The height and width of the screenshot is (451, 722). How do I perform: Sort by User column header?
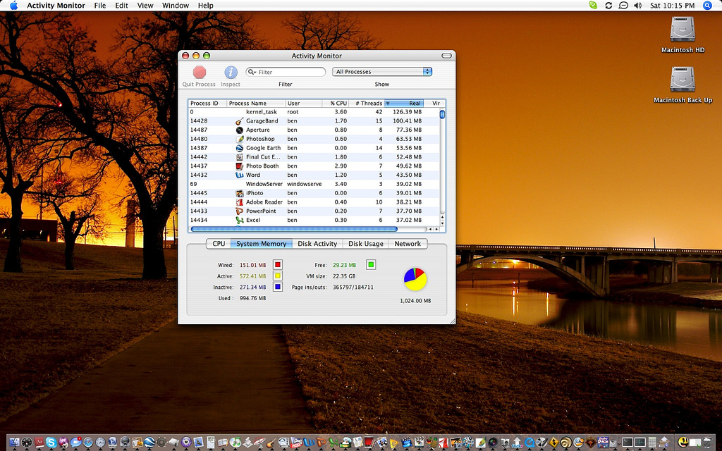(x=303, y=103)
